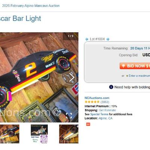Open the (3063) reviews count
Image resolution: width=150 pixels, height=150 pixels.
tap(105, 102)
